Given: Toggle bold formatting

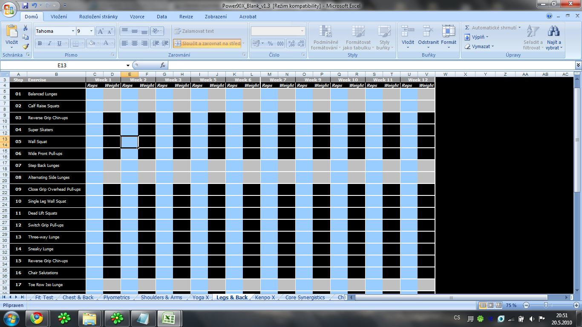Looking at the screenshot, I should [40, 43].
